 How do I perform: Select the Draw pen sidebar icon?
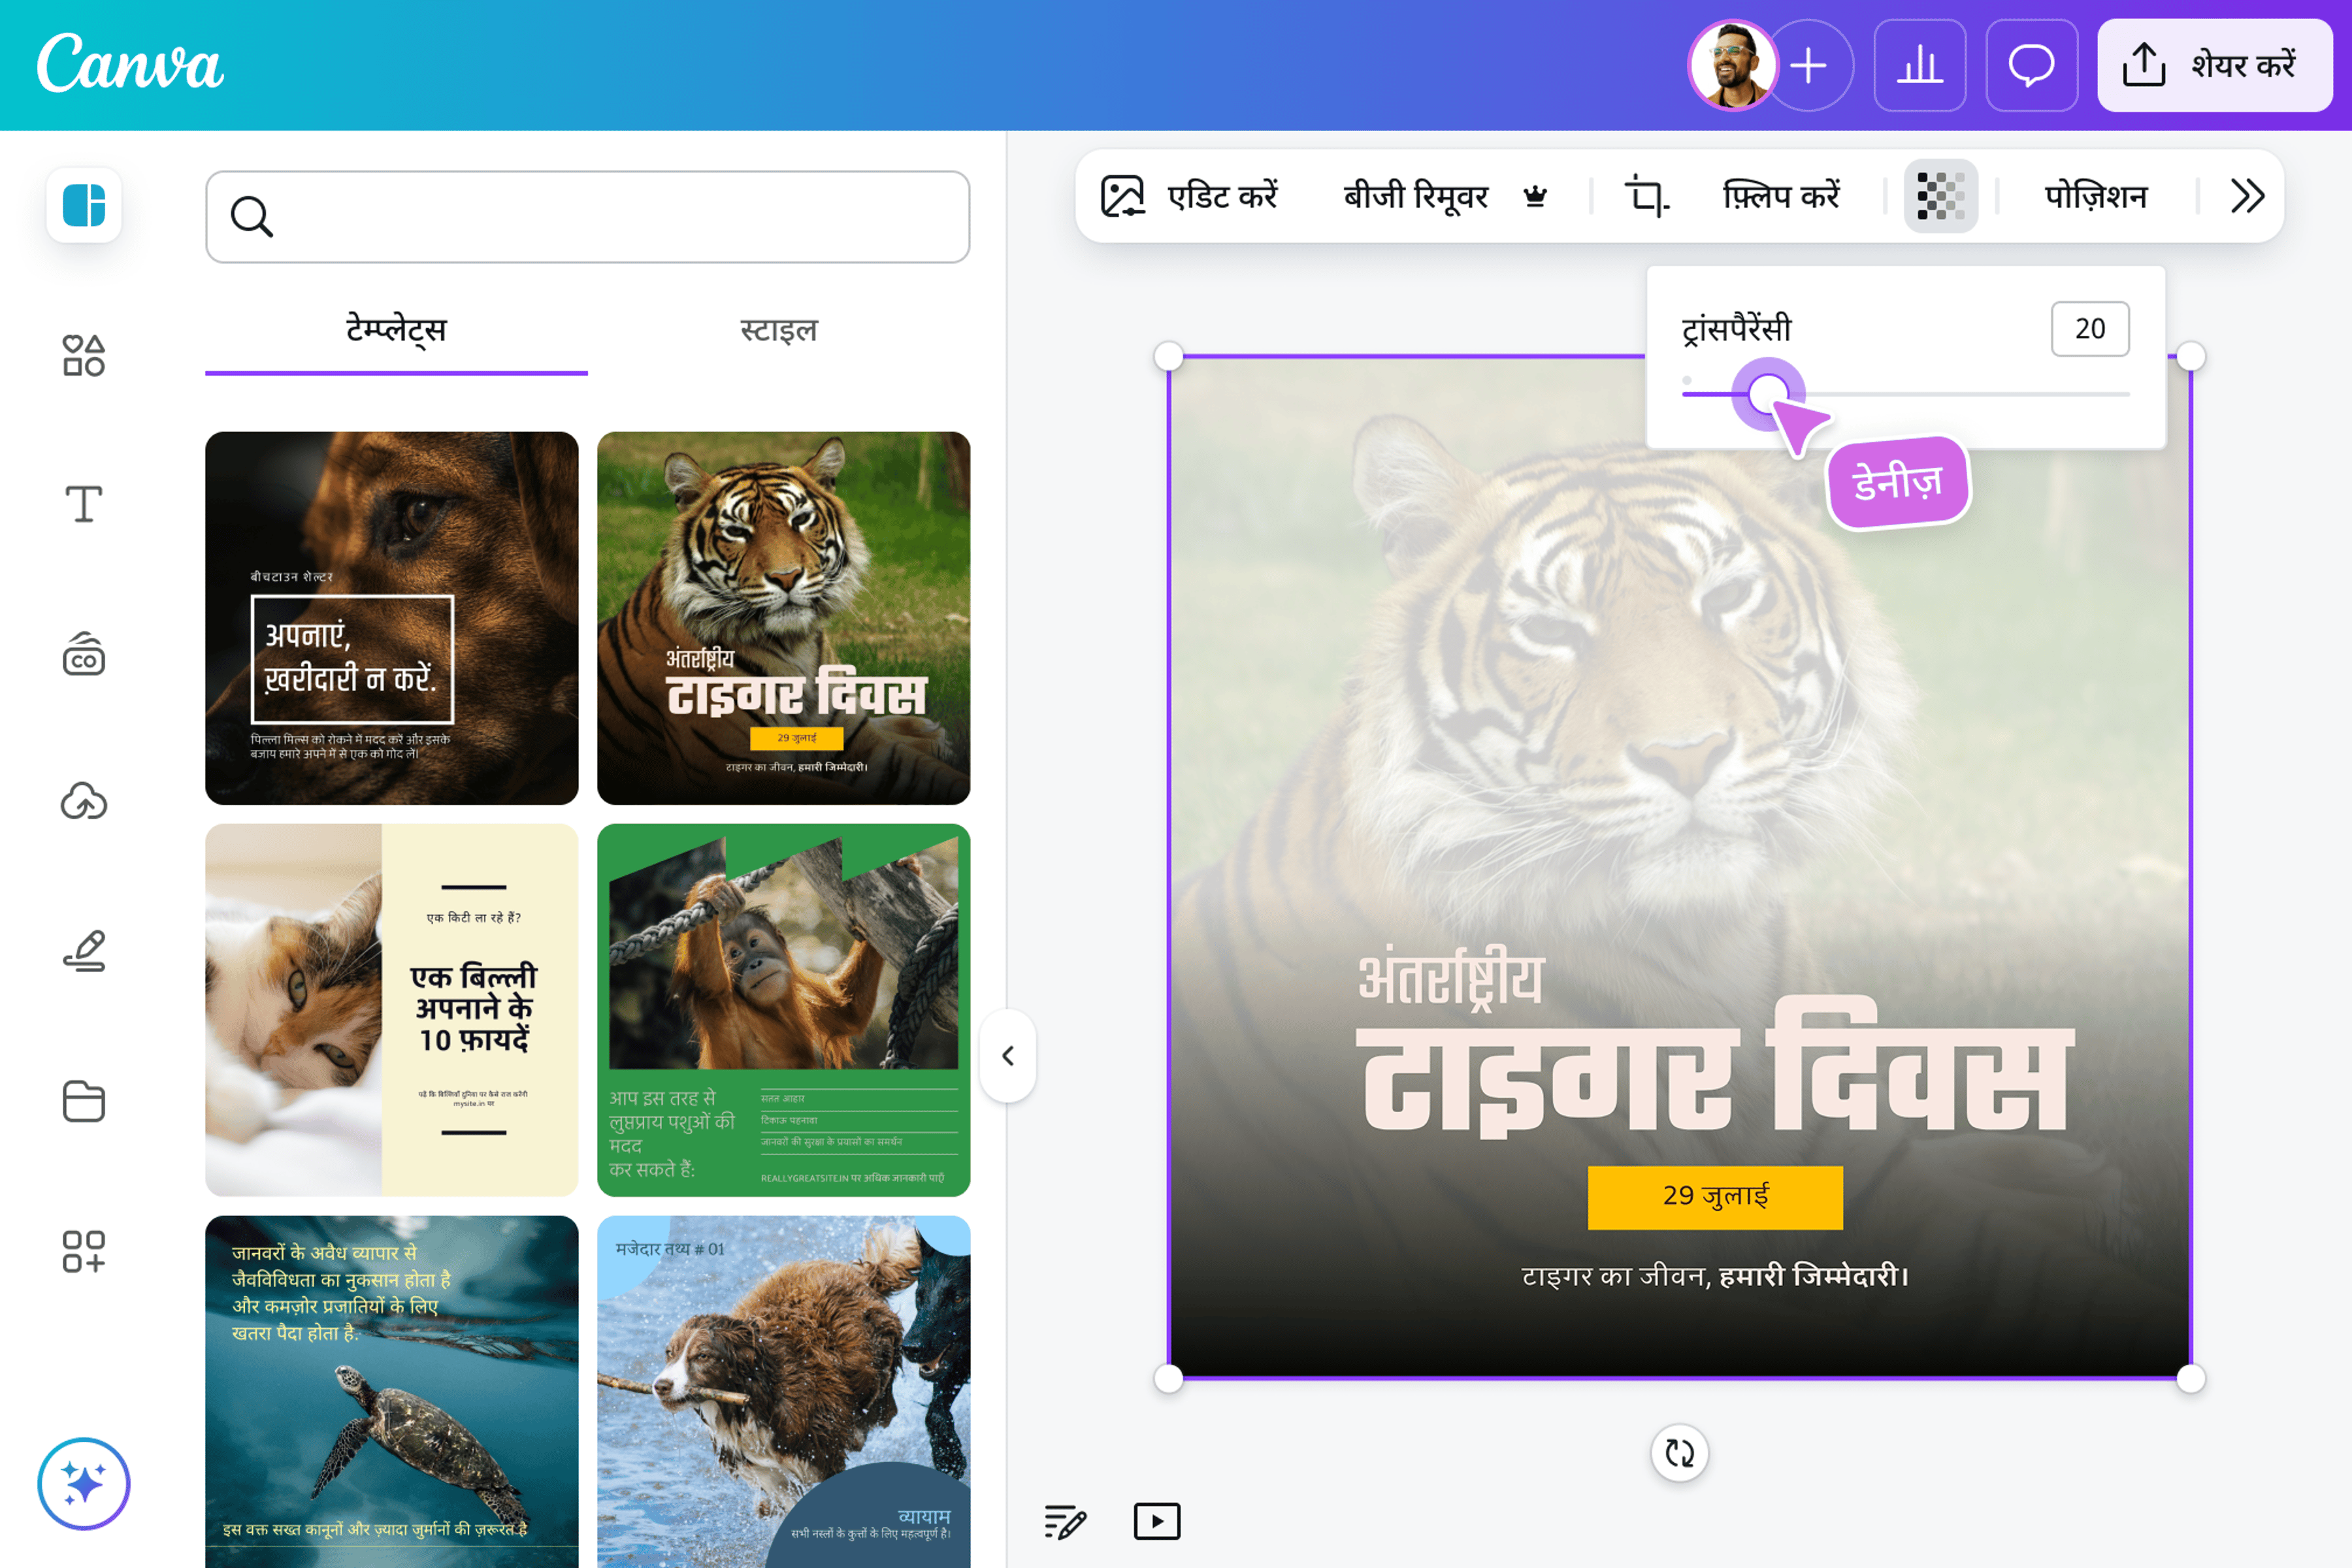pyautogui.click(x=84, y=951)
